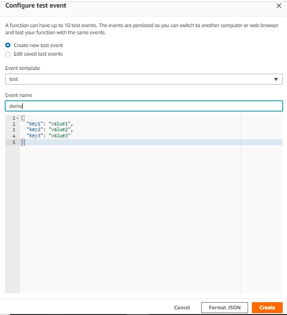Collapse the JSON block with line 1 fold arrow
The height and width of the screenshot is (315, 287).
click(18, 119)
